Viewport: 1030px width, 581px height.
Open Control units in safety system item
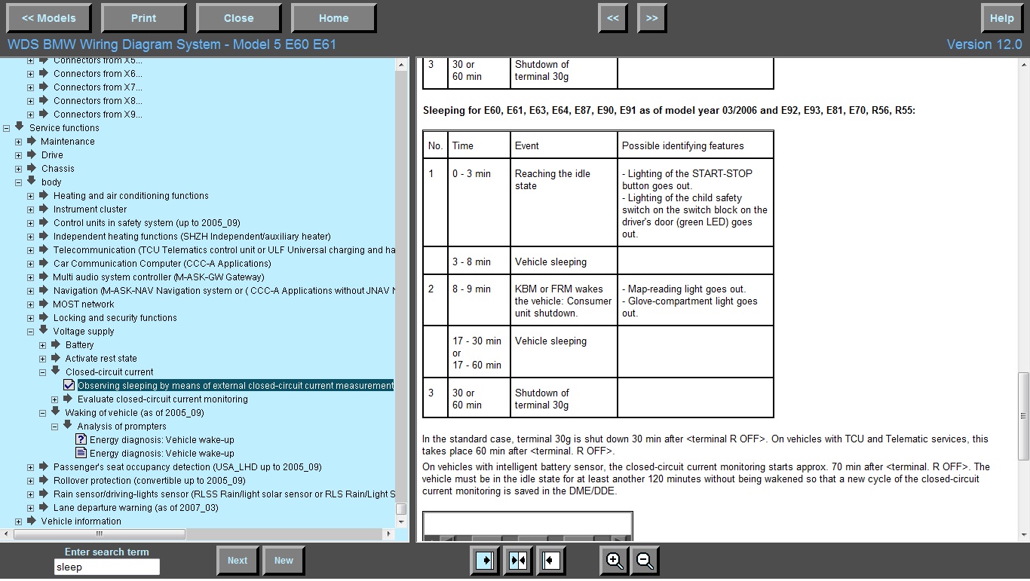pyautogui.click(x=146, y=222)
